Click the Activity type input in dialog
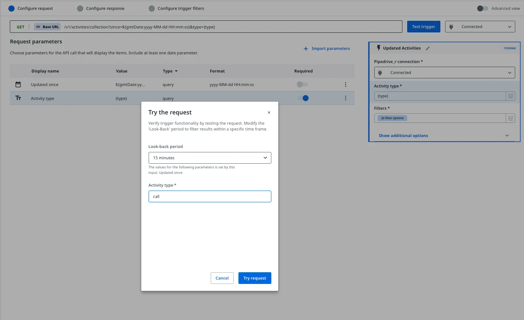 tap(210, 196)
